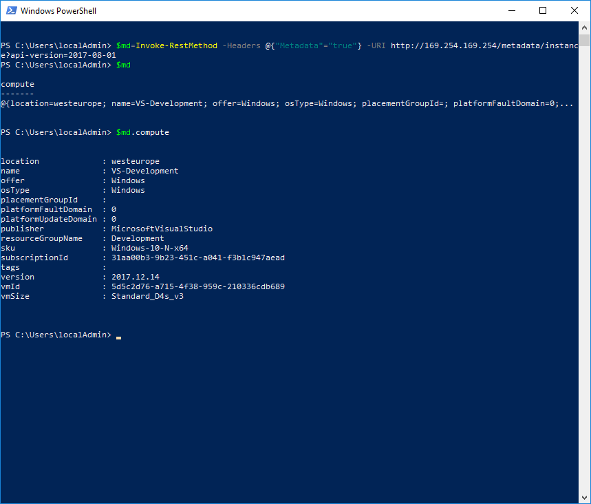The height and width of the screenshot is (504, 591).
Task: Click the scrollbar up arrow
Action: 584,28
